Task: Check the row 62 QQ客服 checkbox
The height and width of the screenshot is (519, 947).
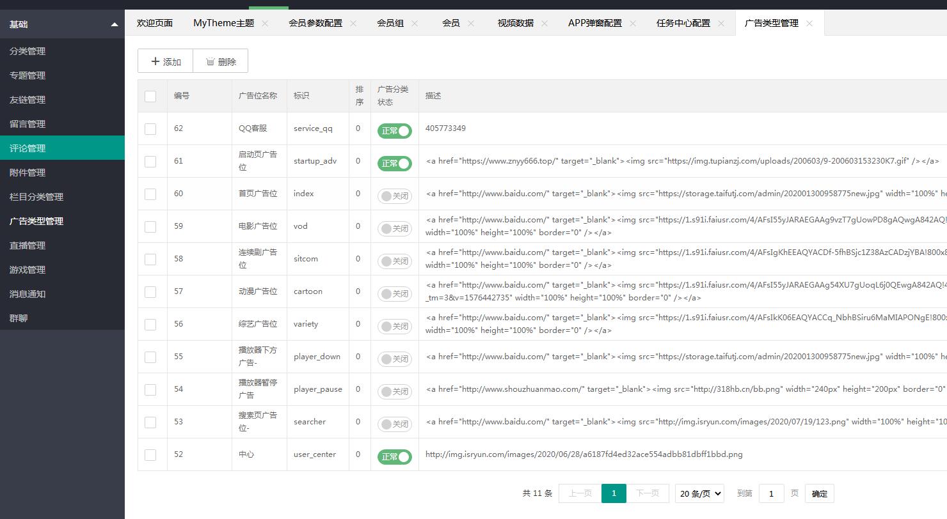Action: tap(150, 128)
